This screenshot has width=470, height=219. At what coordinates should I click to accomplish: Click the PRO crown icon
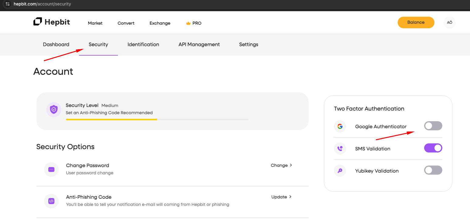pos(188,23)
